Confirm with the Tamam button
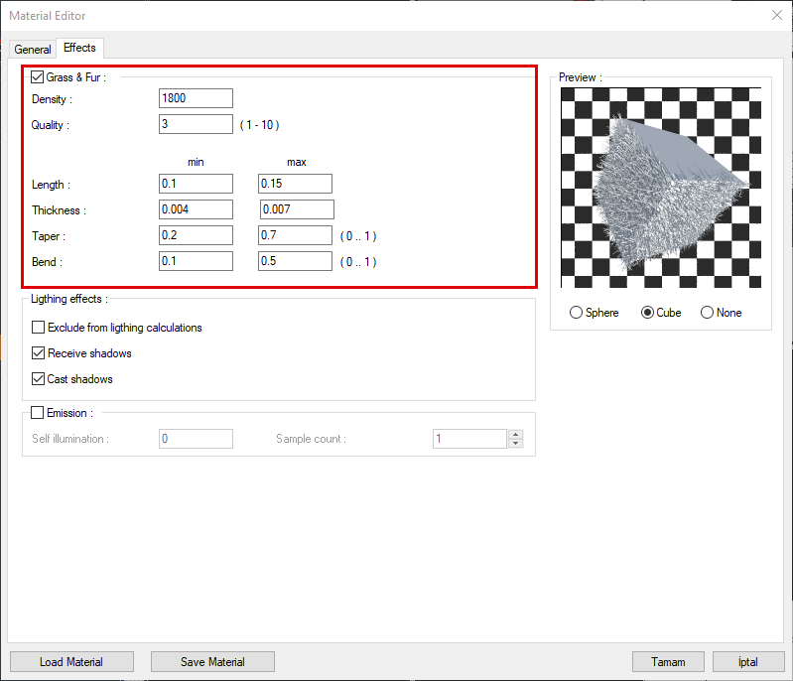This screenshot has height=681, width=793. [x=668, y=662]
